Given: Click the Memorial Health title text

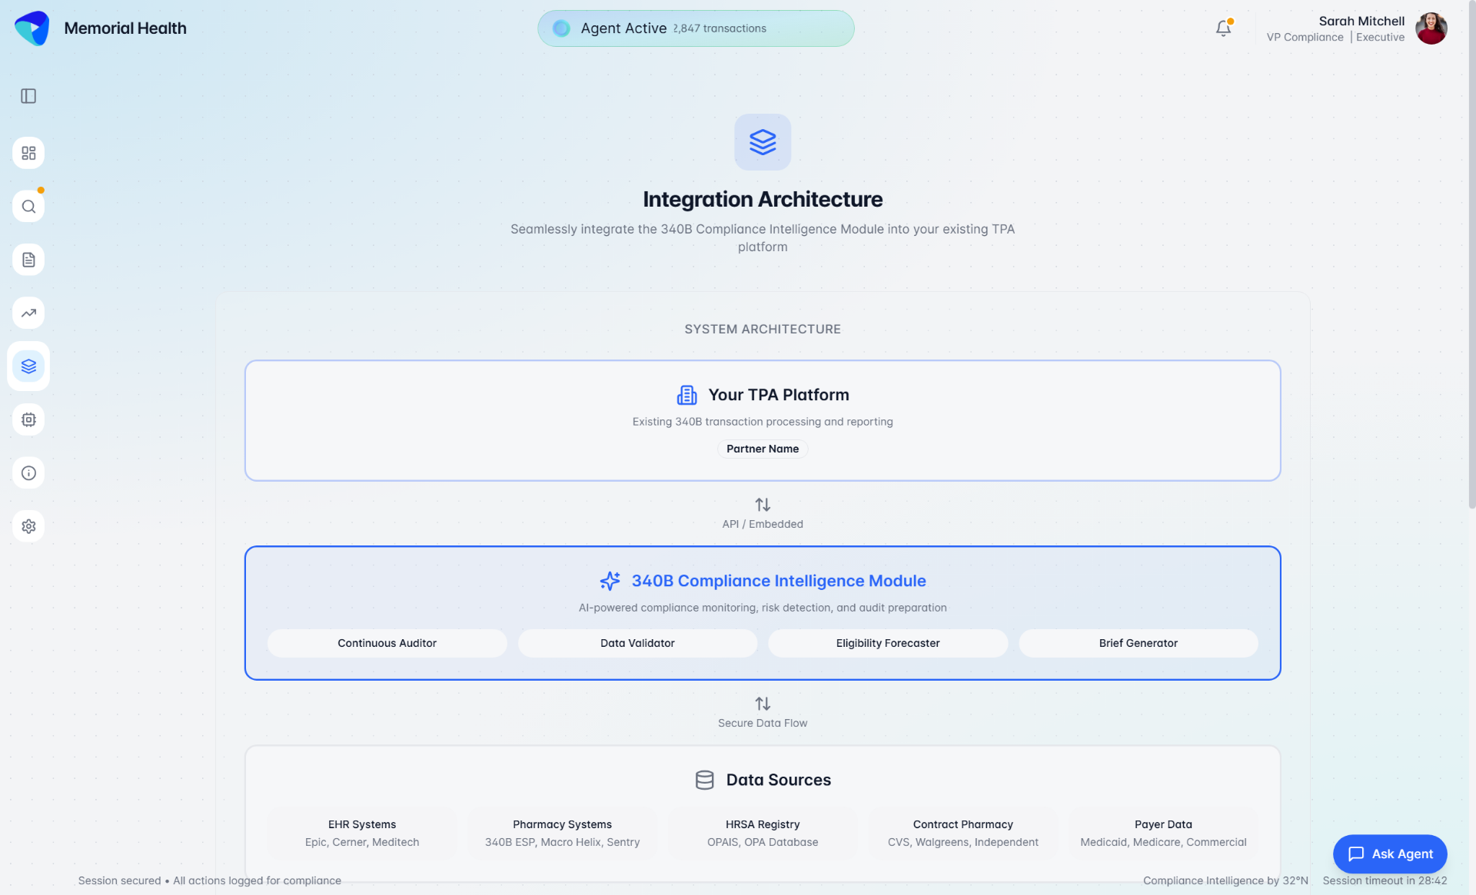Looking at the screenshot, I should pyautogui.click(x=125, y=28).
